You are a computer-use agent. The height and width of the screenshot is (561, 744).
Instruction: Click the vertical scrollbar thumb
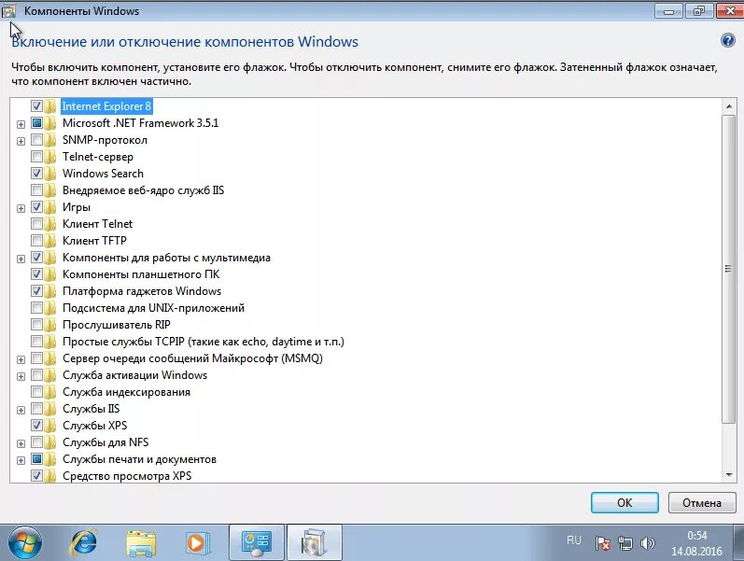point(728,269)
